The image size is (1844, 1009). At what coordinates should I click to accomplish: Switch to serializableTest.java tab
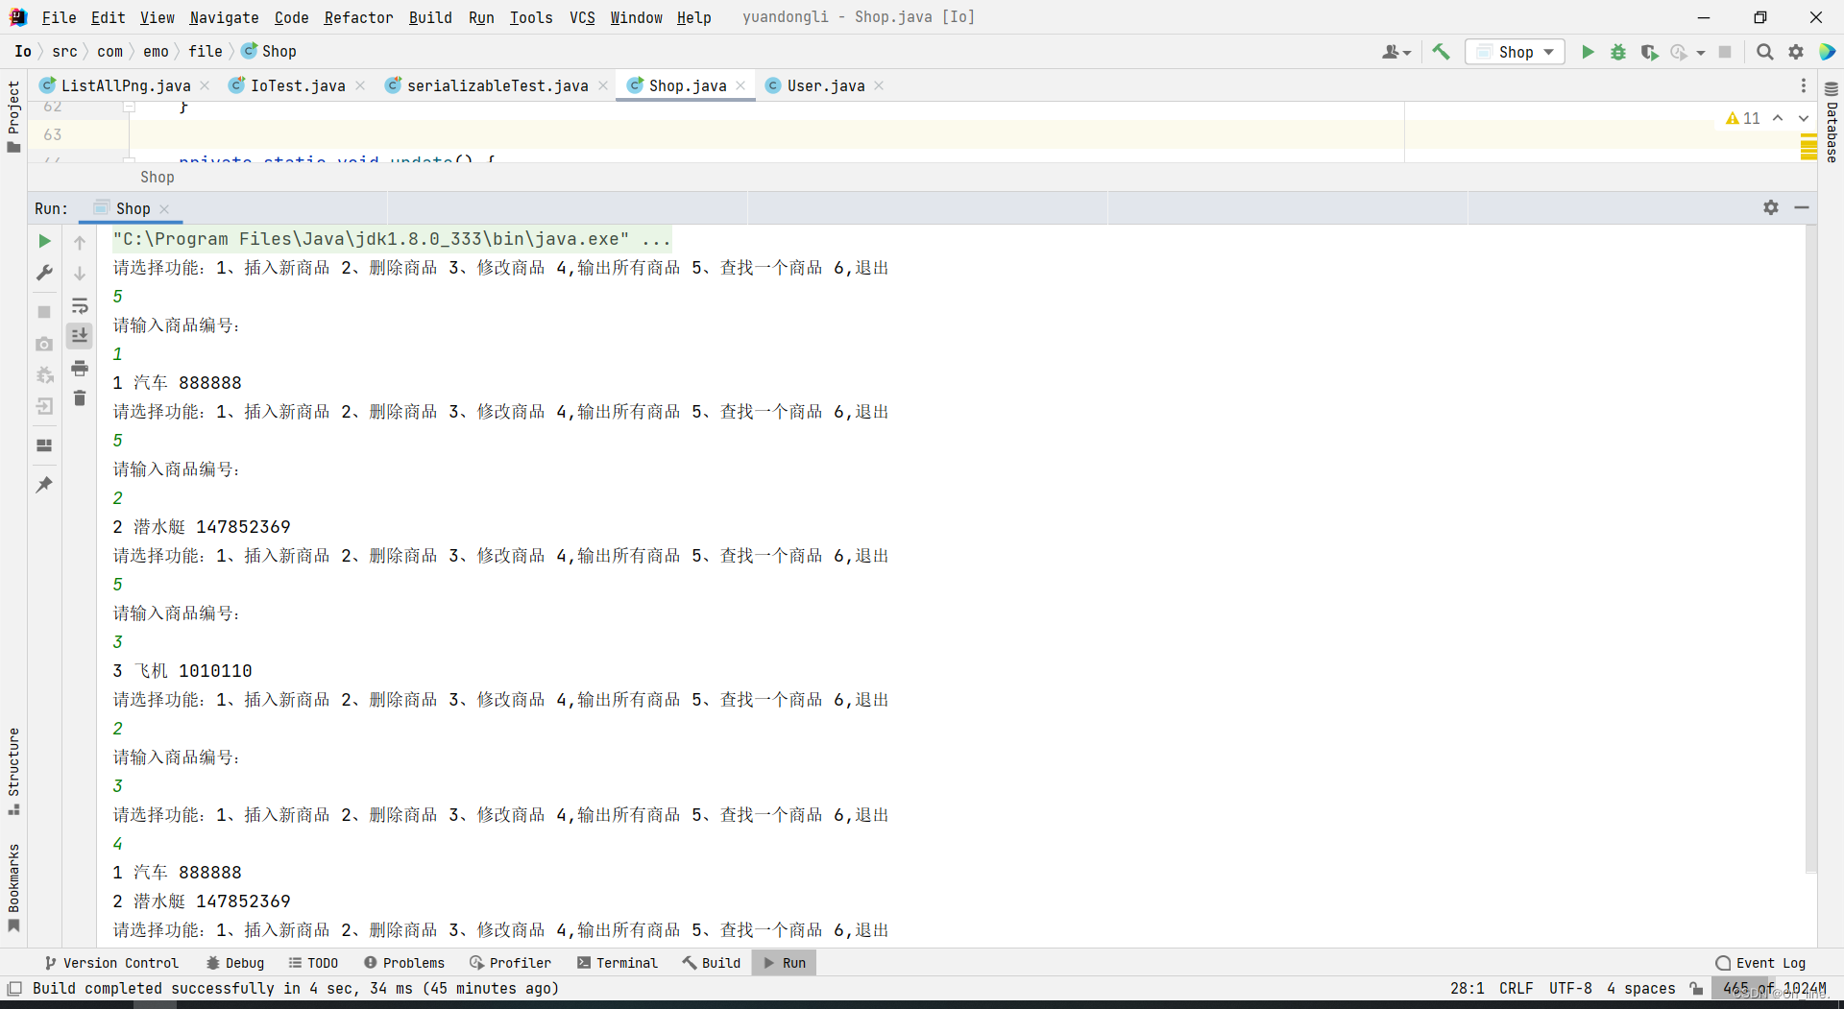click(497, 85)
